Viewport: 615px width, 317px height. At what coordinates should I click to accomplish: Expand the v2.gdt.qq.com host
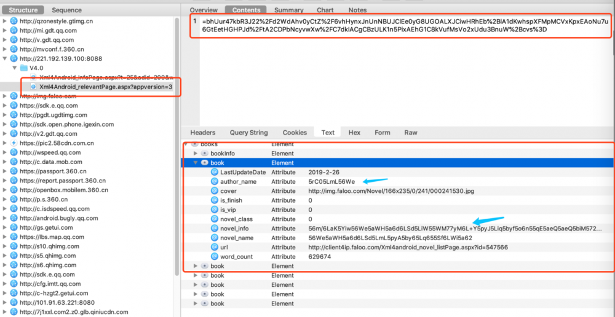(x=5, y=133)
